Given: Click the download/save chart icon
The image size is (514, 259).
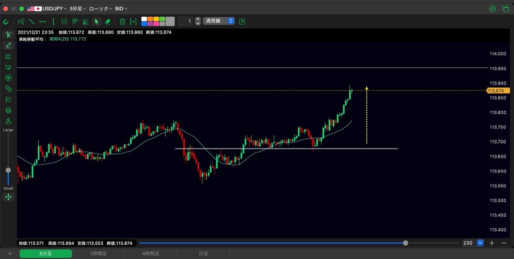Looking at the screenshot, I should 8,121.
